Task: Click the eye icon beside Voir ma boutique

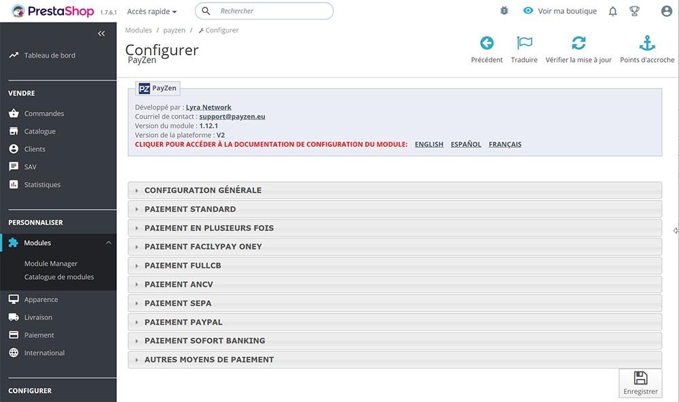Action: click(528, 10)
